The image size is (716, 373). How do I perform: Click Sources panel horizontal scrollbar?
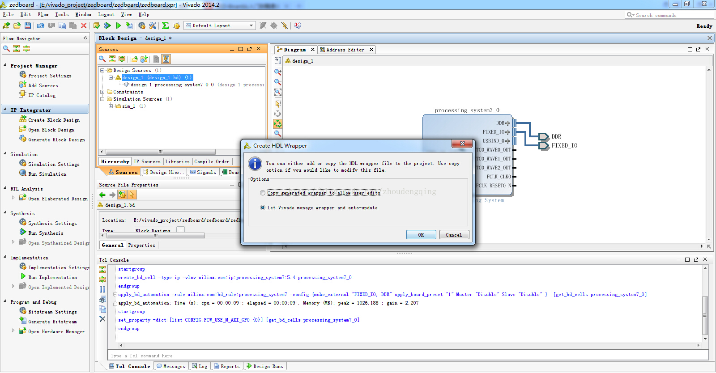[160, 152]
